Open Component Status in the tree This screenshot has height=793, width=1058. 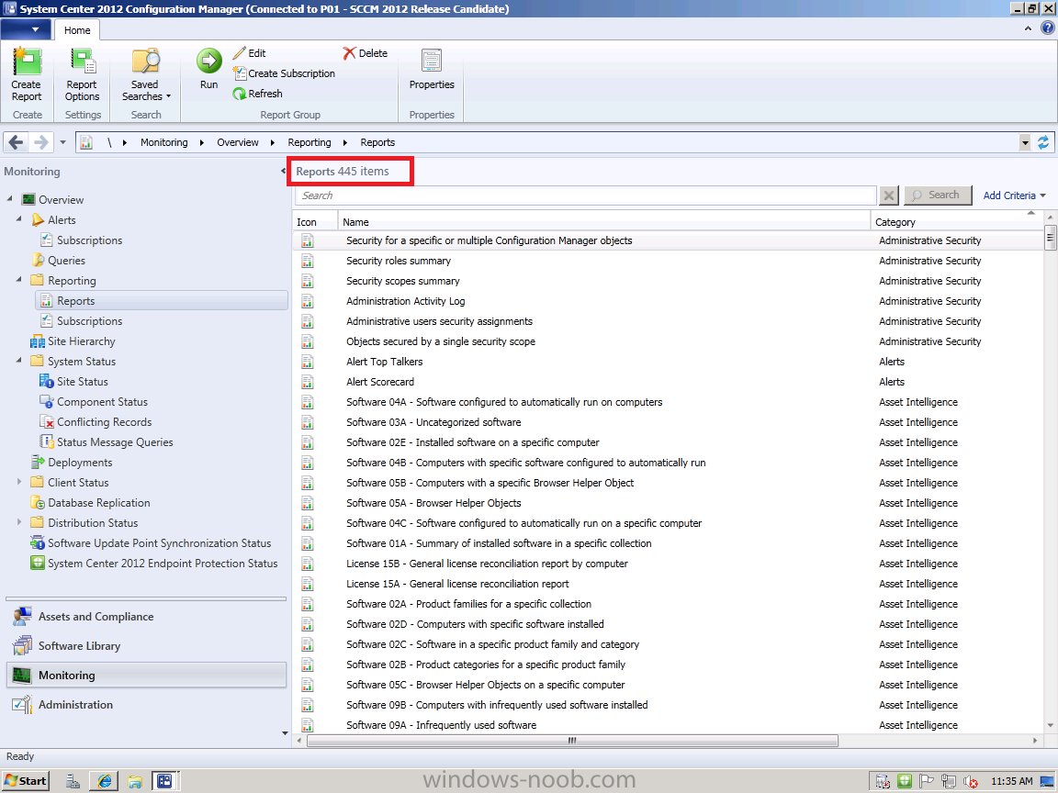coord(102,402)
